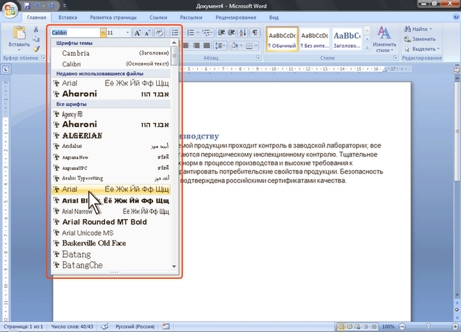The width and height of the screenshot is (461, 332).
Task: Click the borders grid icon
Action: [x=249, y=45]
